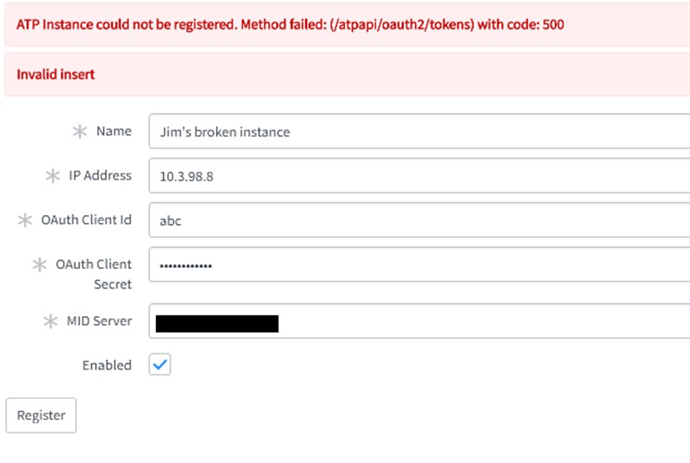The width and height of the screenshot is (690, 463).
Task: Click the OAuth Client Secret password field
Action: pos(418,265)
